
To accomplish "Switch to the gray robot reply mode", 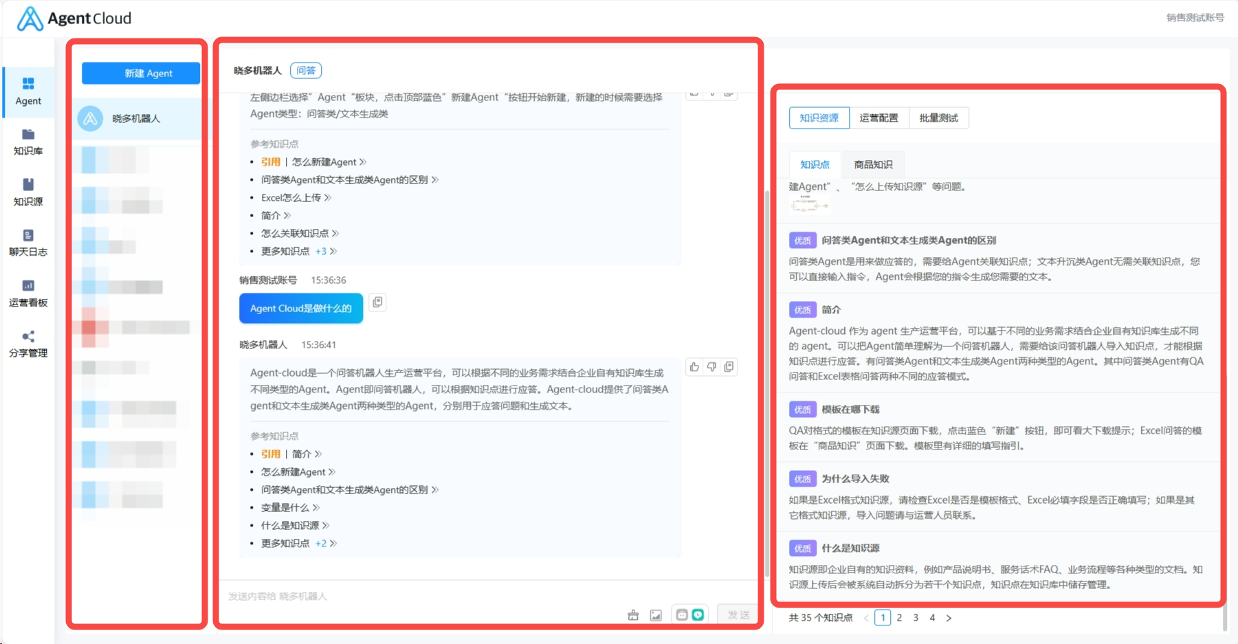I will (682, 614).
